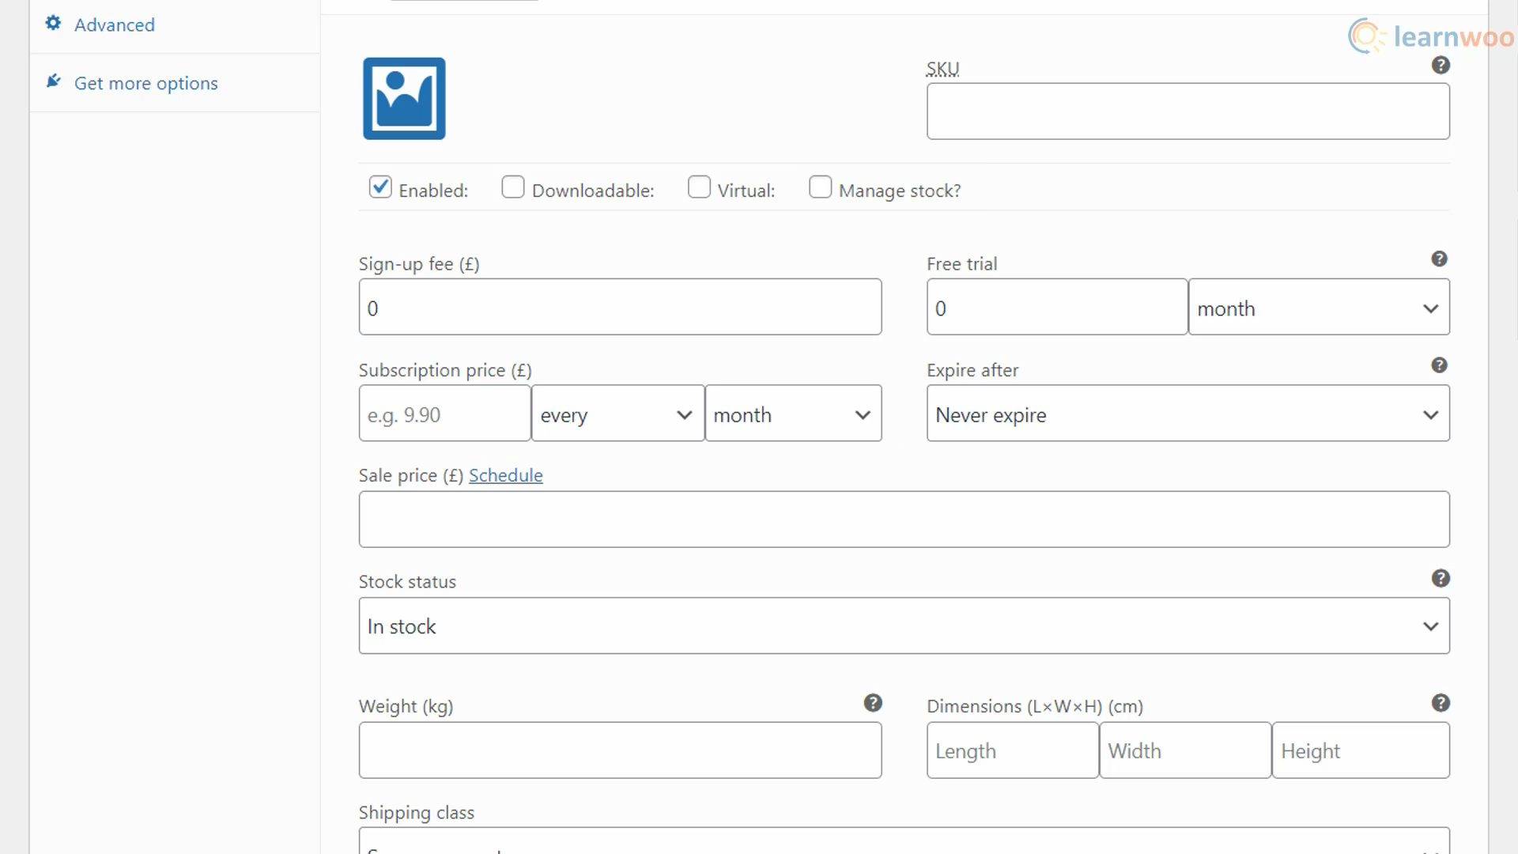The height and width of the screenshot is (854, 1518).
Task: Click the Sale price Schedule link
Action: [506, 474]
